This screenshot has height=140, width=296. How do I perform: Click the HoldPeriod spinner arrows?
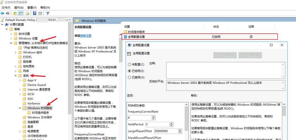(x=171, y=124)
